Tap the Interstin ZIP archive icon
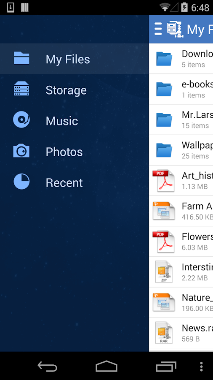Screen dimensions: 213x380 point(164,272)
